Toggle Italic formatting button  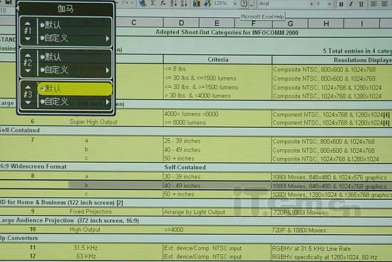pos(351,4)
